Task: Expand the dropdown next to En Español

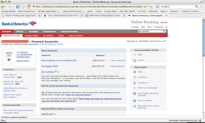Action: (x=166, y=27)
